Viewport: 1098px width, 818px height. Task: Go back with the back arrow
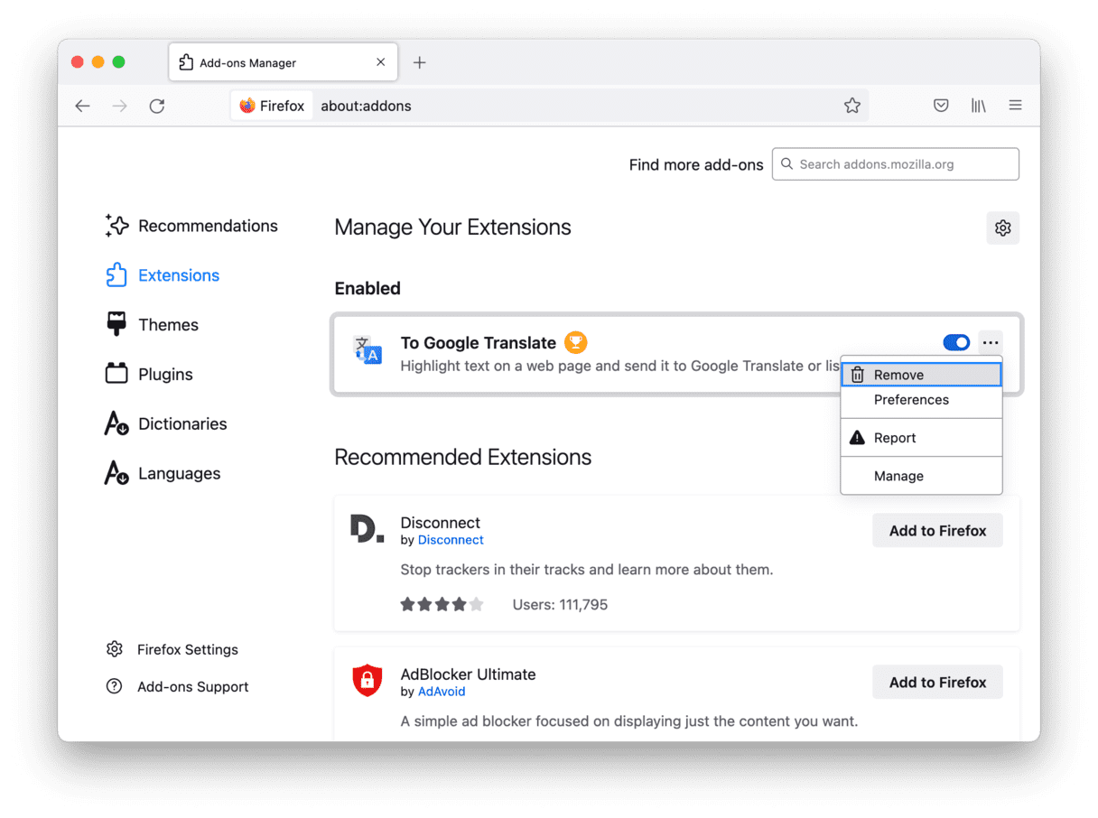coord(83,106)
